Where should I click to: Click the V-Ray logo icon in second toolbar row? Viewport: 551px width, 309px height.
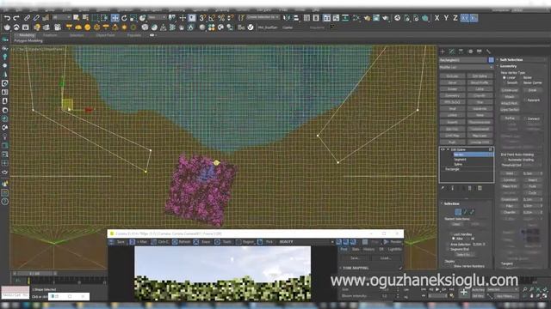(x=251, y=27)
